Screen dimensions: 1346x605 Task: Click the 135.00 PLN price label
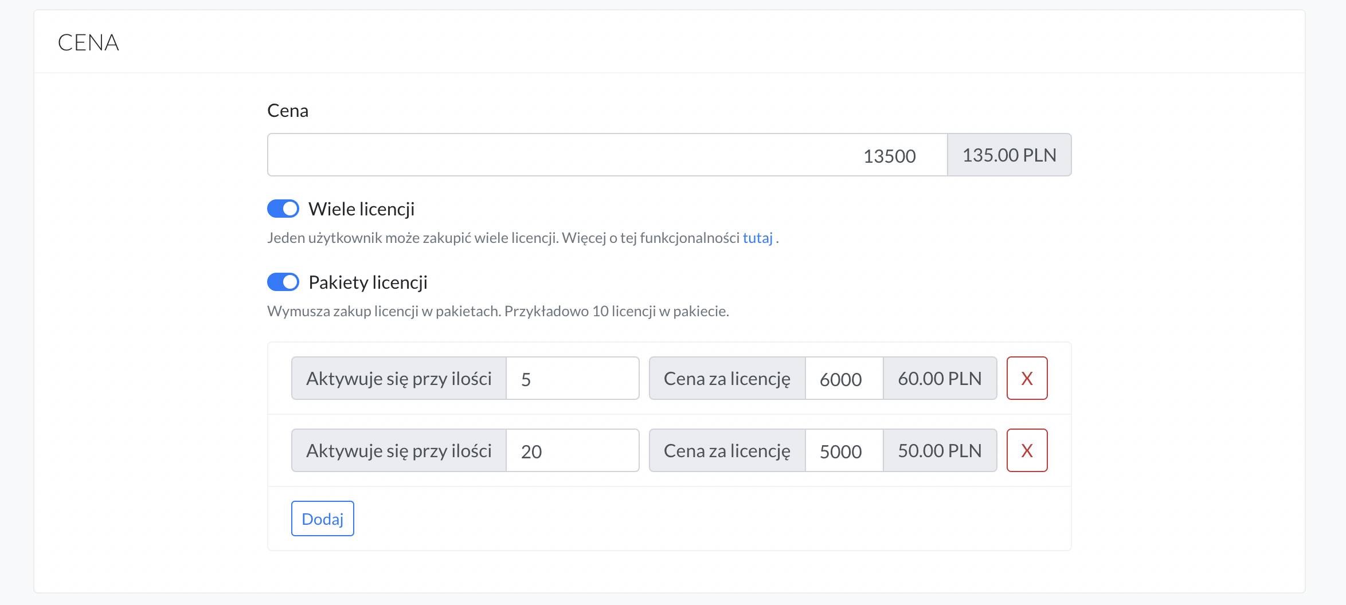[1009, 155]
